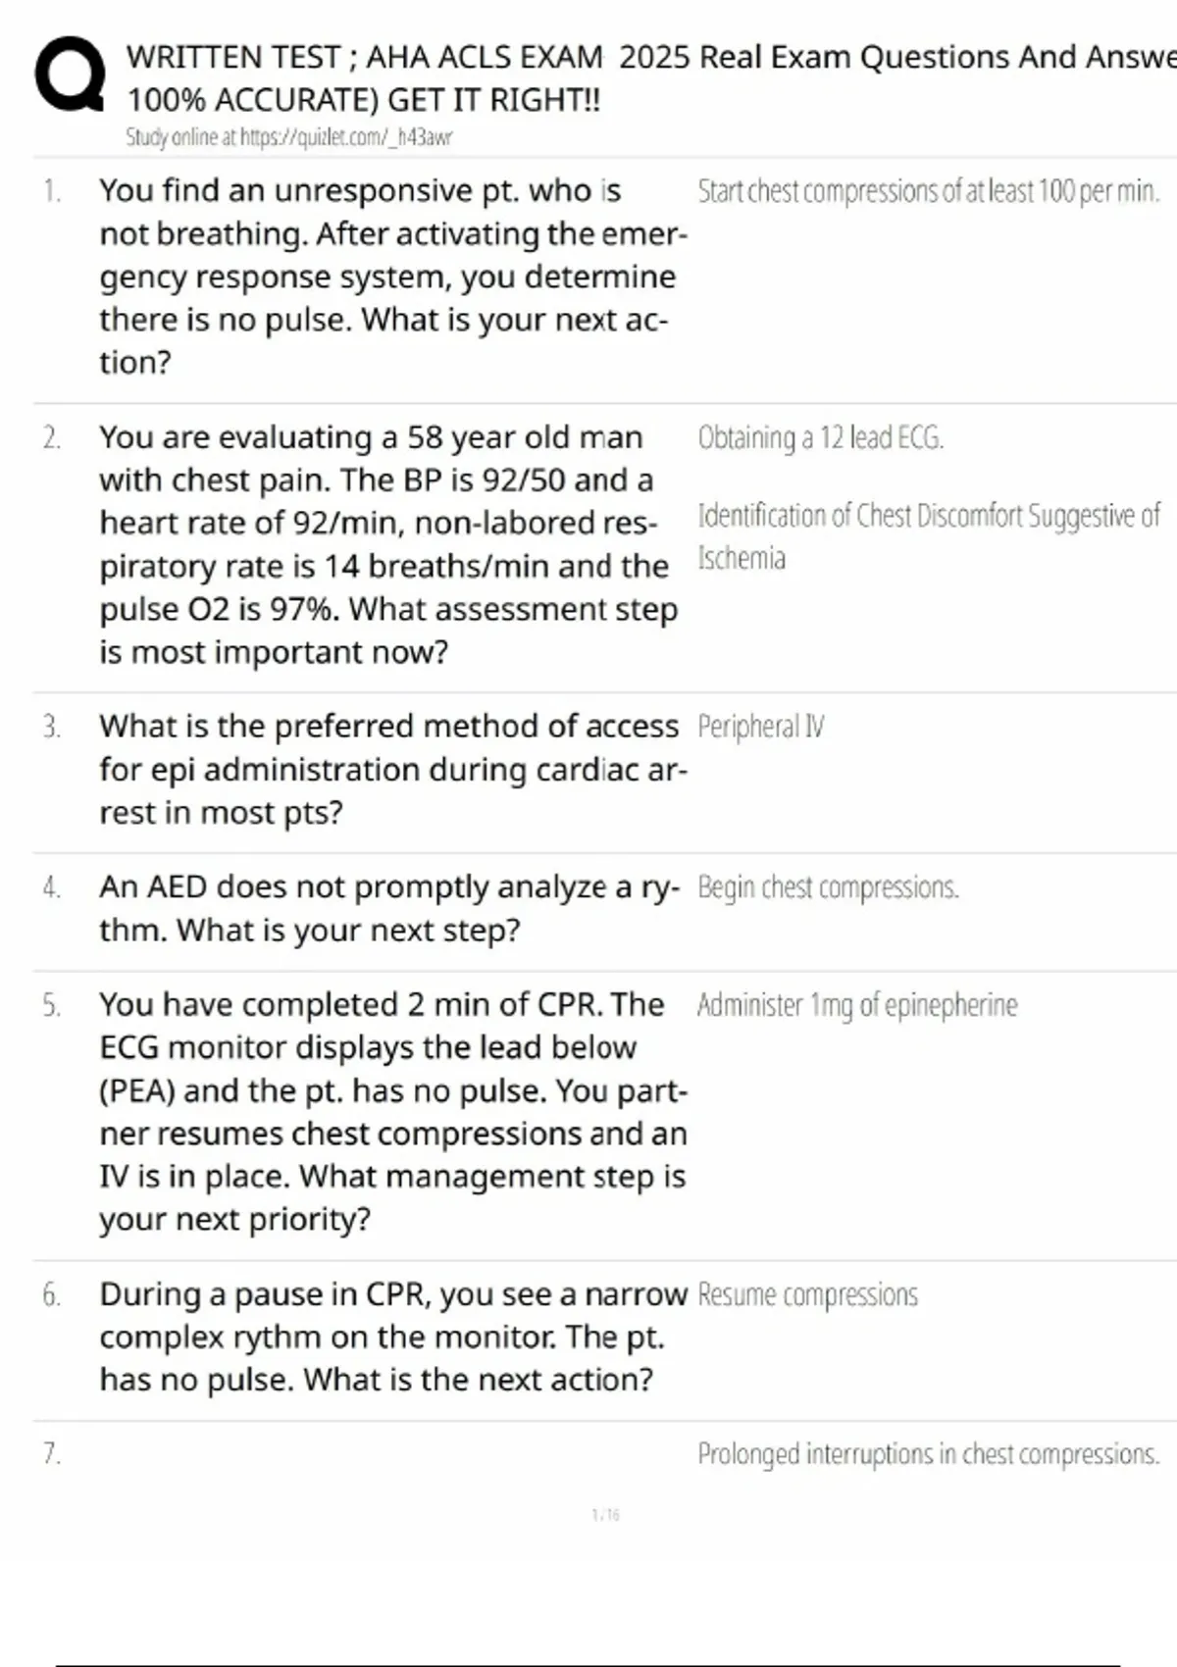
Task: Click the number 5 list marker
Action: click(52, 1005)
